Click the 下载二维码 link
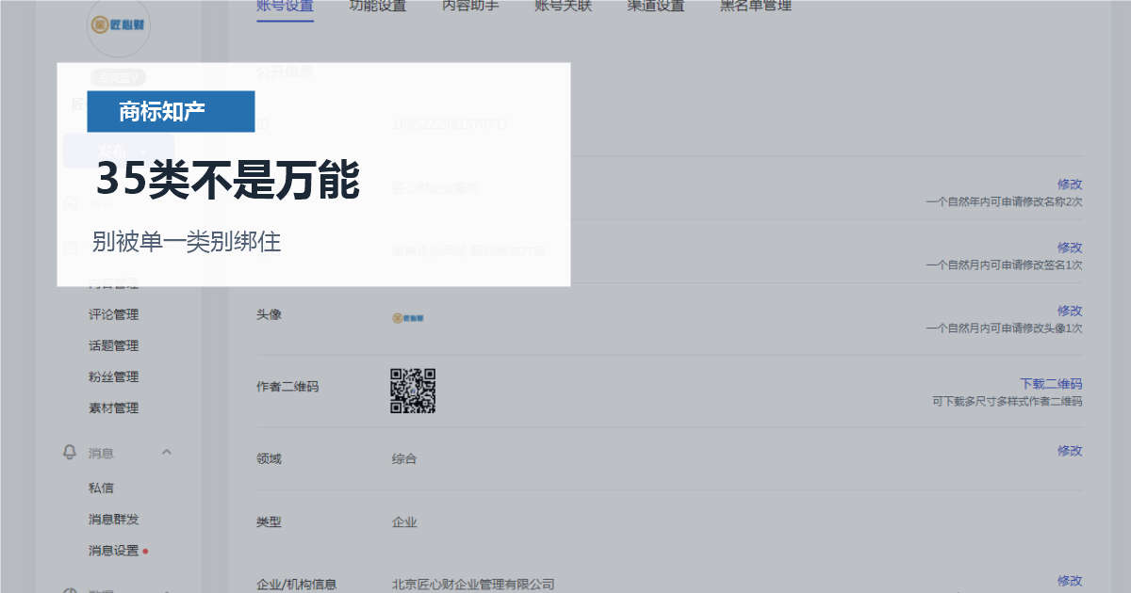 point(1051,384)
